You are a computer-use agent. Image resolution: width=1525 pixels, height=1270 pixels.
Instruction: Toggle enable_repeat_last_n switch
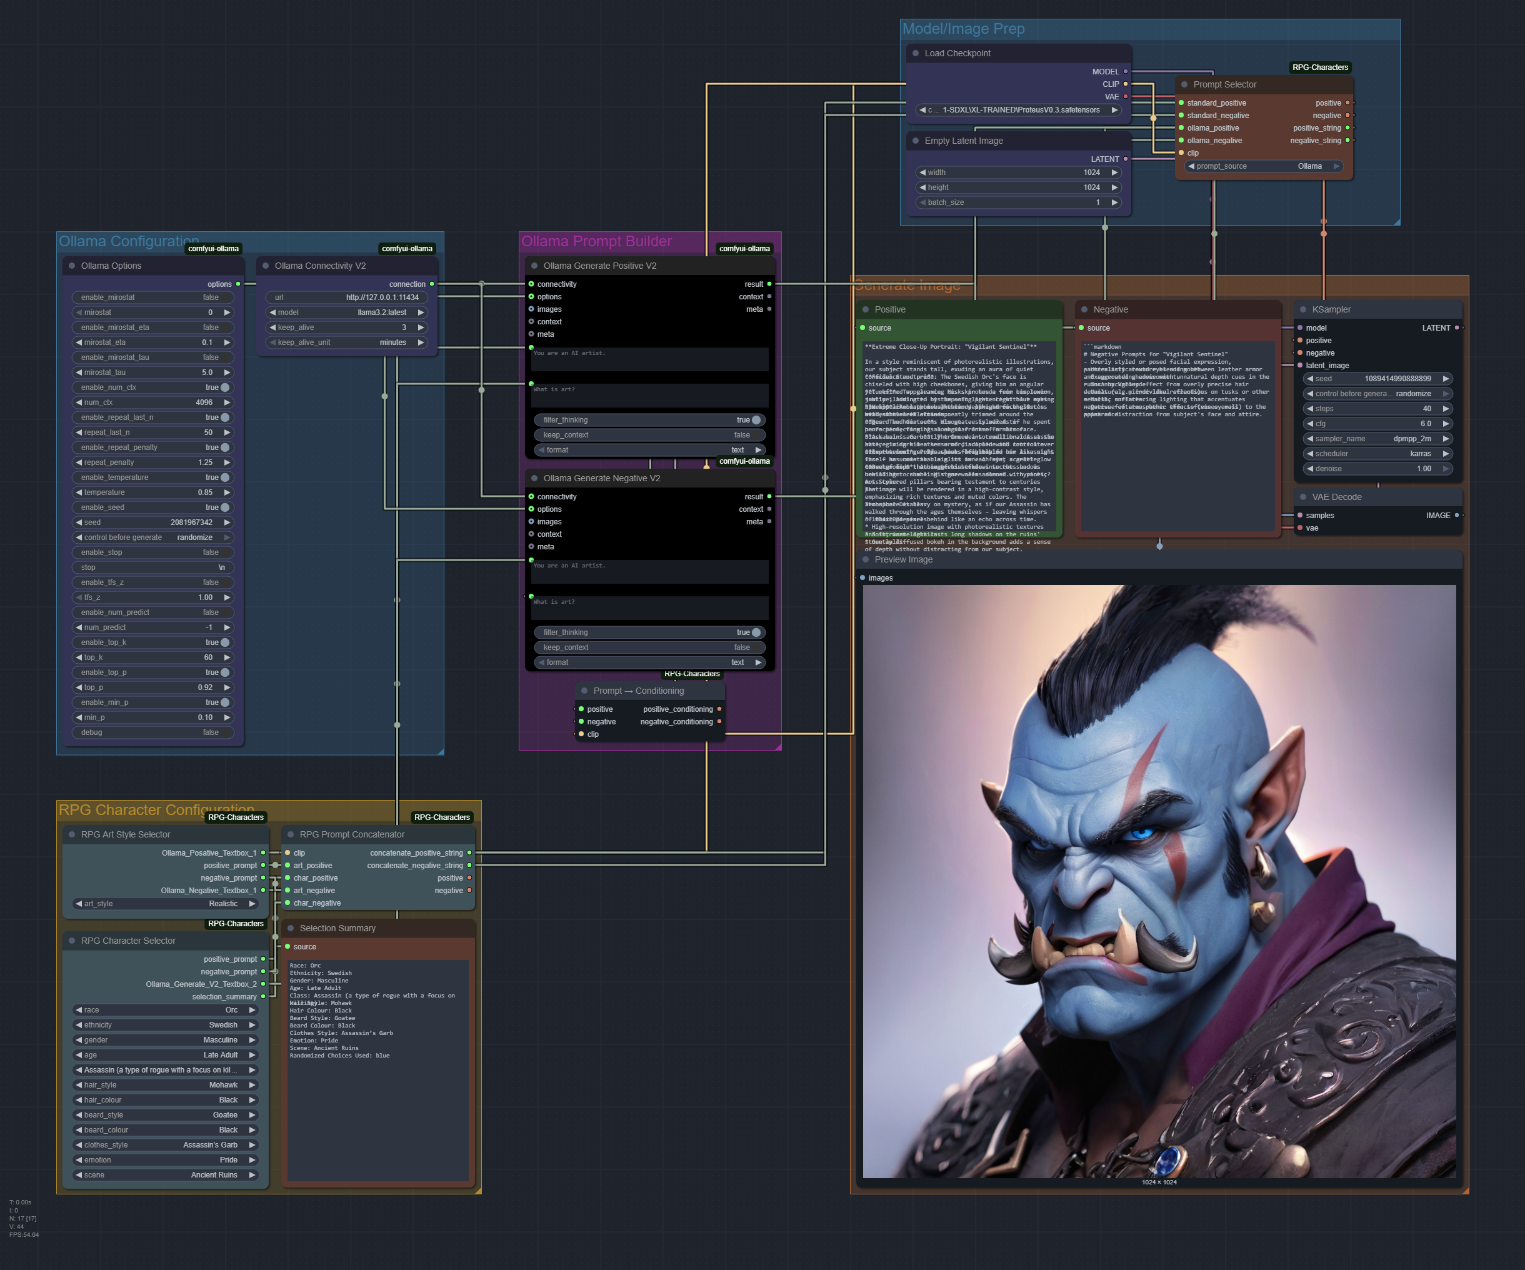pyautogui.click(x=153, y=417)
